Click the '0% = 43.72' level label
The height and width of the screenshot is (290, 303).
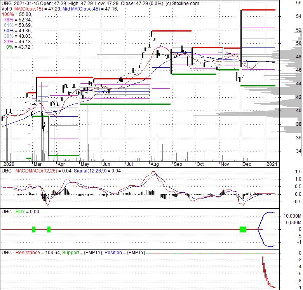[18, 47]
